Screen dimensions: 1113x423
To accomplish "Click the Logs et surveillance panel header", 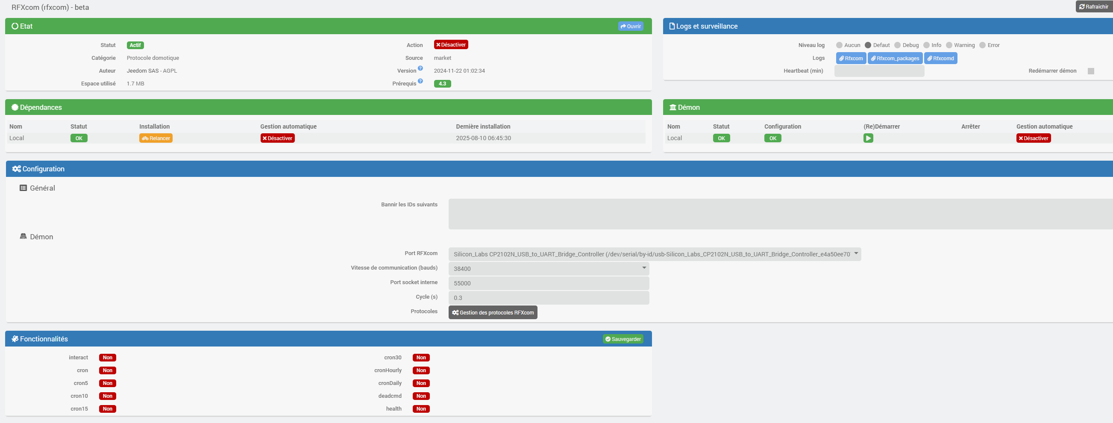I will 888,26.
